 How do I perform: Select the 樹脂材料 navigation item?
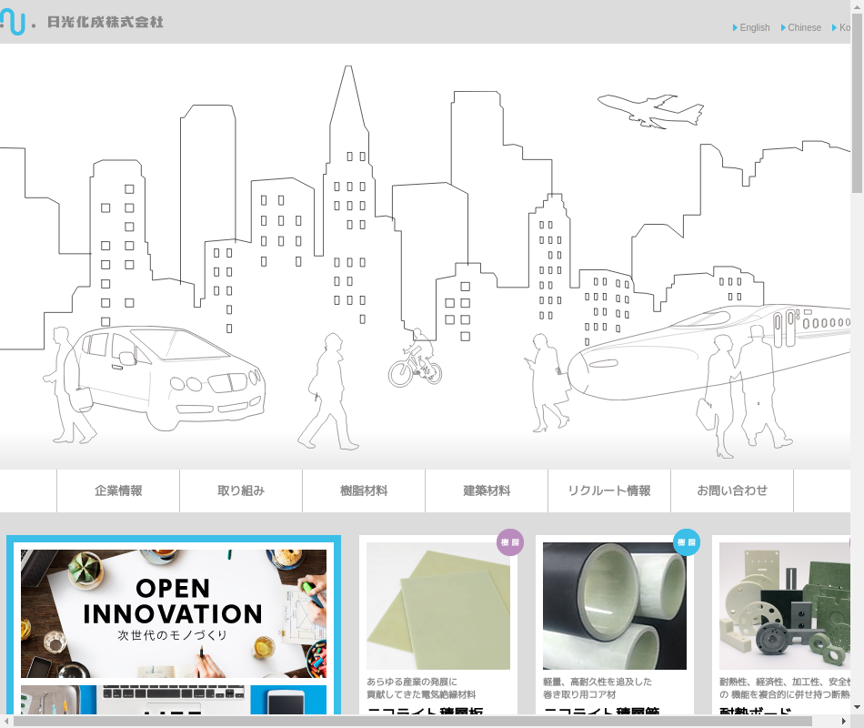click(364, 491)
